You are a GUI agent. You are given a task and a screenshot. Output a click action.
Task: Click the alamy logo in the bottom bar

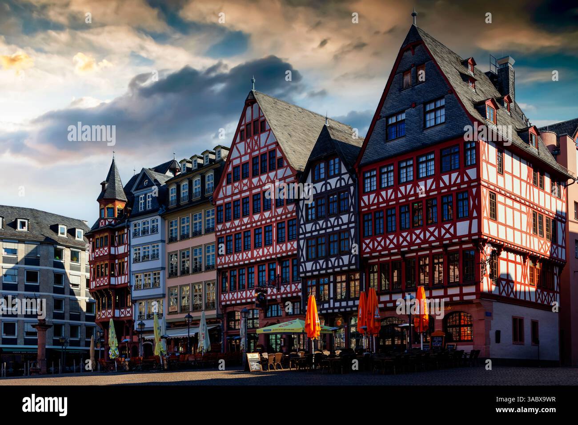coord(45,405)
